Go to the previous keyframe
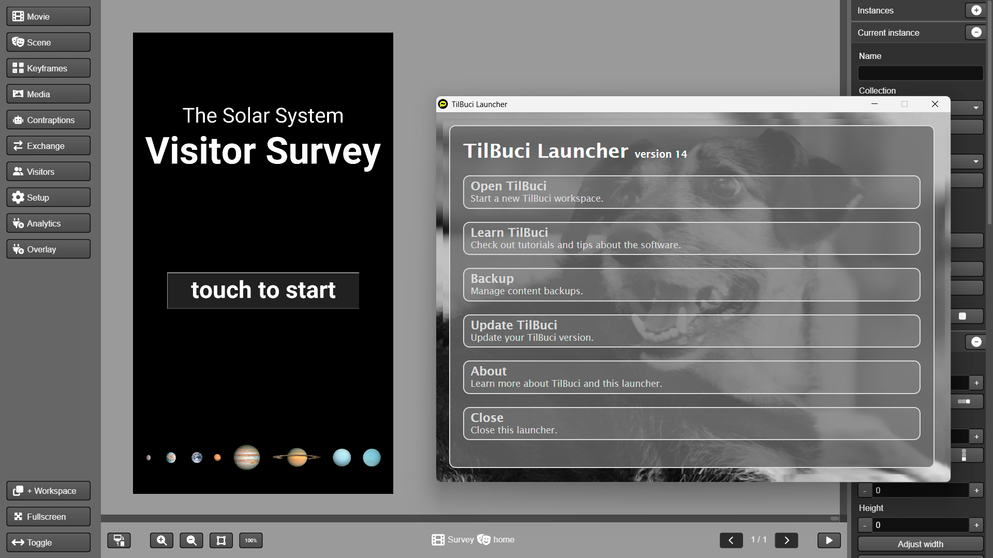 click(731, 540)
